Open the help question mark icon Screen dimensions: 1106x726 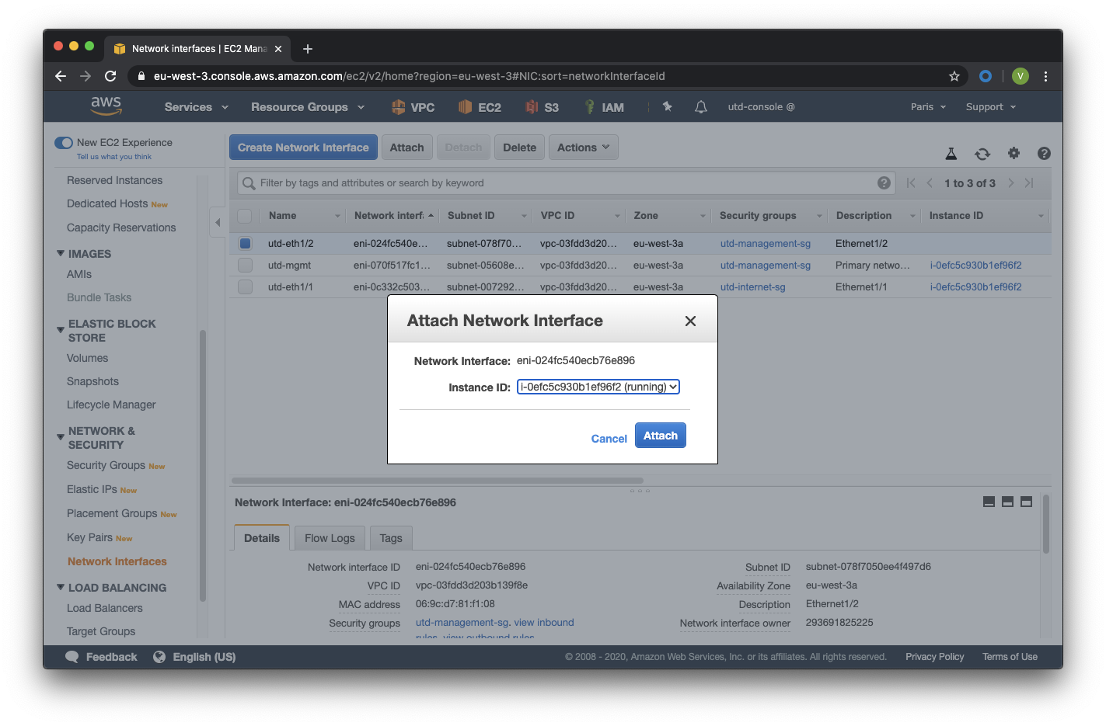click(x=1044, y=154)
